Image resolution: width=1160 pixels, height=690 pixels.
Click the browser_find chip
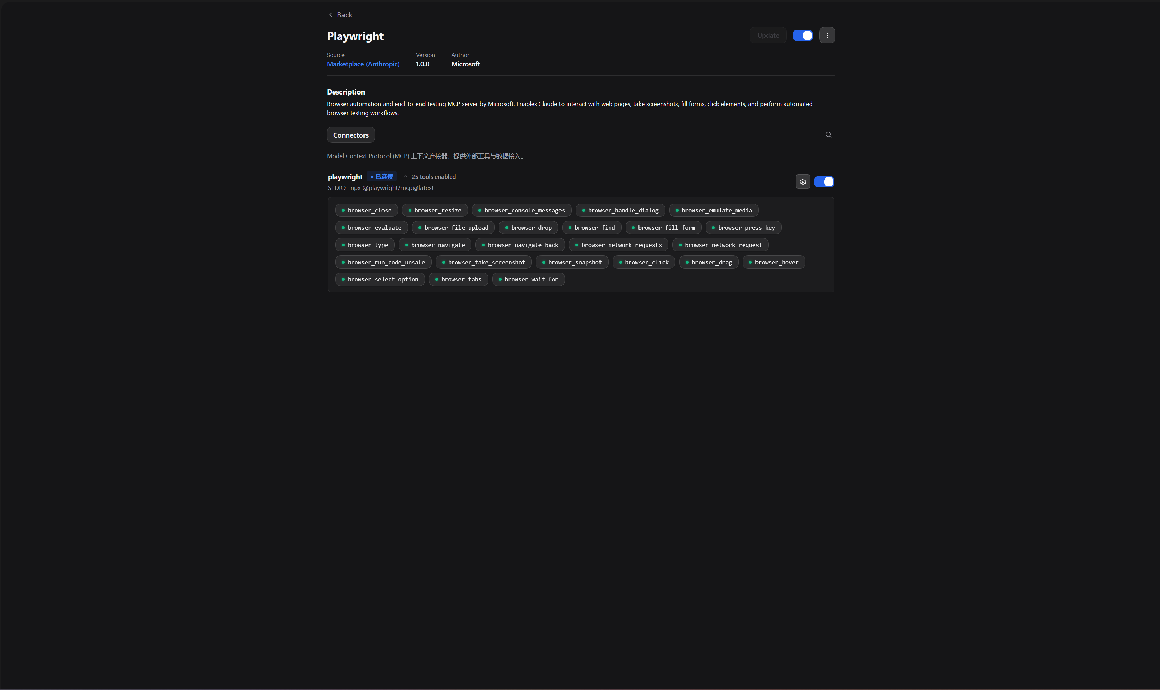coord(591,227)
